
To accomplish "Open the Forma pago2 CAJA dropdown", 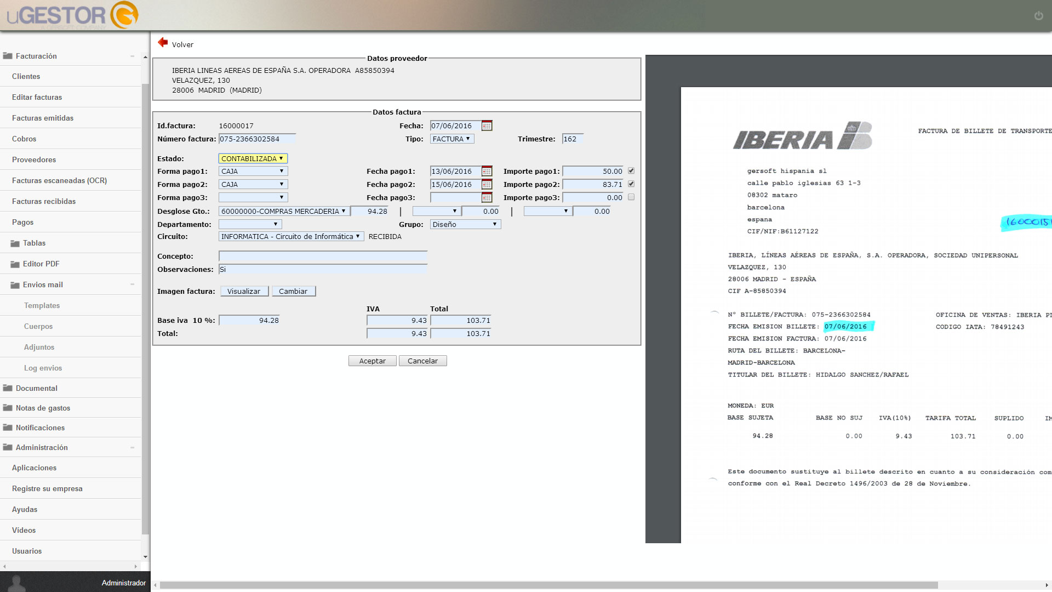I will [253, 185].
